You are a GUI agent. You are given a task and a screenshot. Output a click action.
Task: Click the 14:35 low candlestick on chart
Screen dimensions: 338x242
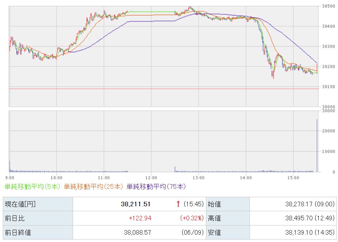[273, 74]
